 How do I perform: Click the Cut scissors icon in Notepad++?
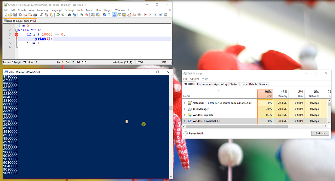42,15
